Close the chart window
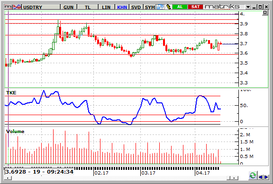This screenshot has width=273, height=184. coord(266,7)
